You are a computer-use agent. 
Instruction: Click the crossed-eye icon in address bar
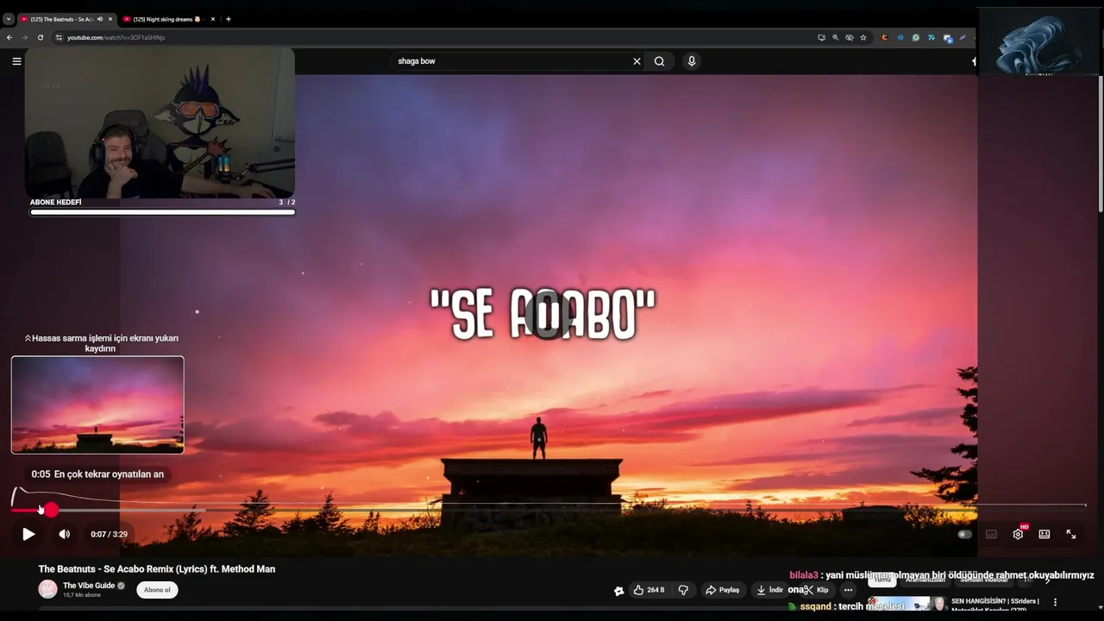849,37
